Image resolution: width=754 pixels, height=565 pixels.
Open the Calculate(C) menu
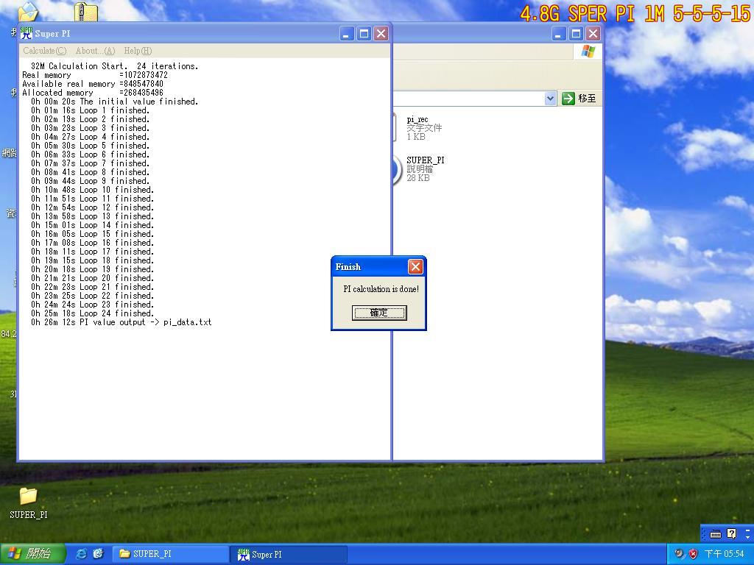[45, 51]
